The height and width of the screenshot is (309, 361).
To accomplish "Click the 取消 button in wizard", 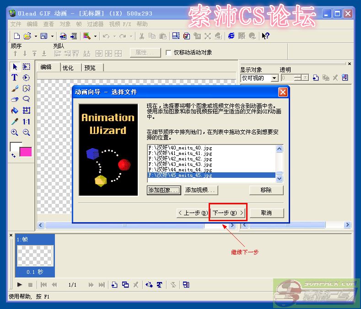I will (x=267, y=213).
